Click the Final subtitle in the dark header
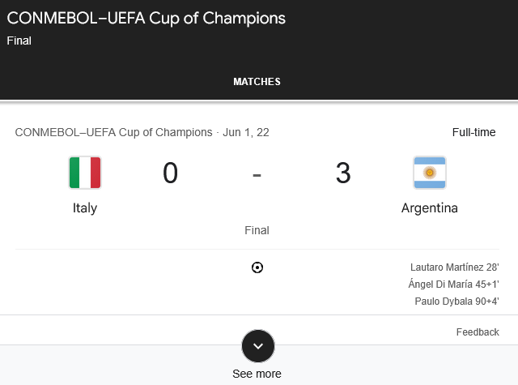The image size is (518, 385). click(x=19, y=41)
